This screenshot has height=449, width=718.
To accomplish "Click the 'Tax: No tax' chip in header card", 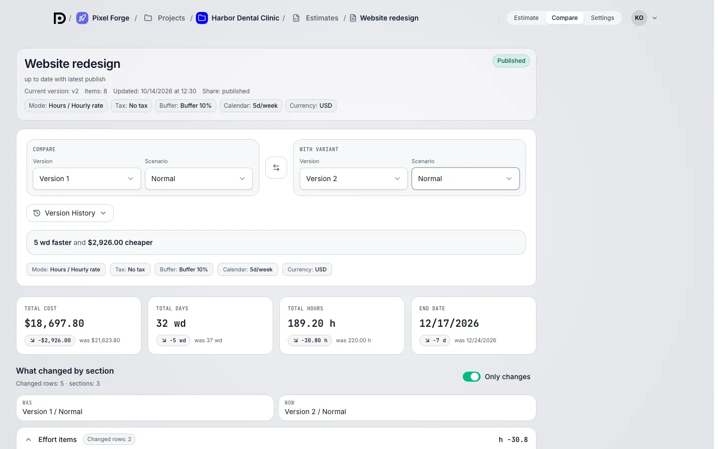I will click(132, 106).
